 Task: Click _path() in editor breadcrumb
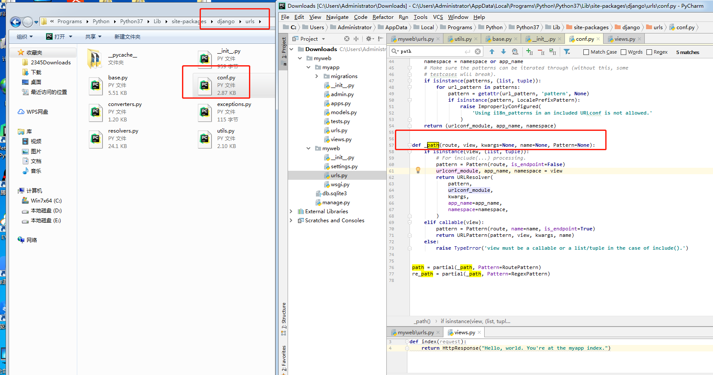pyautogui.click(x=422, y=321)
